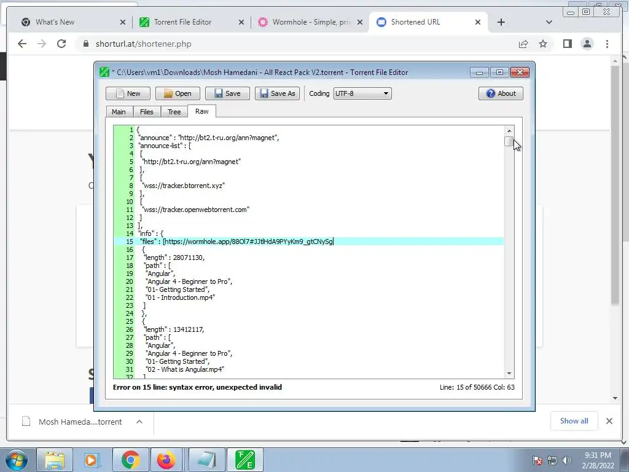Place cursor on highlighted line 15 wormhole URL
Screen dimensions: 629x472
coord(249,242)
